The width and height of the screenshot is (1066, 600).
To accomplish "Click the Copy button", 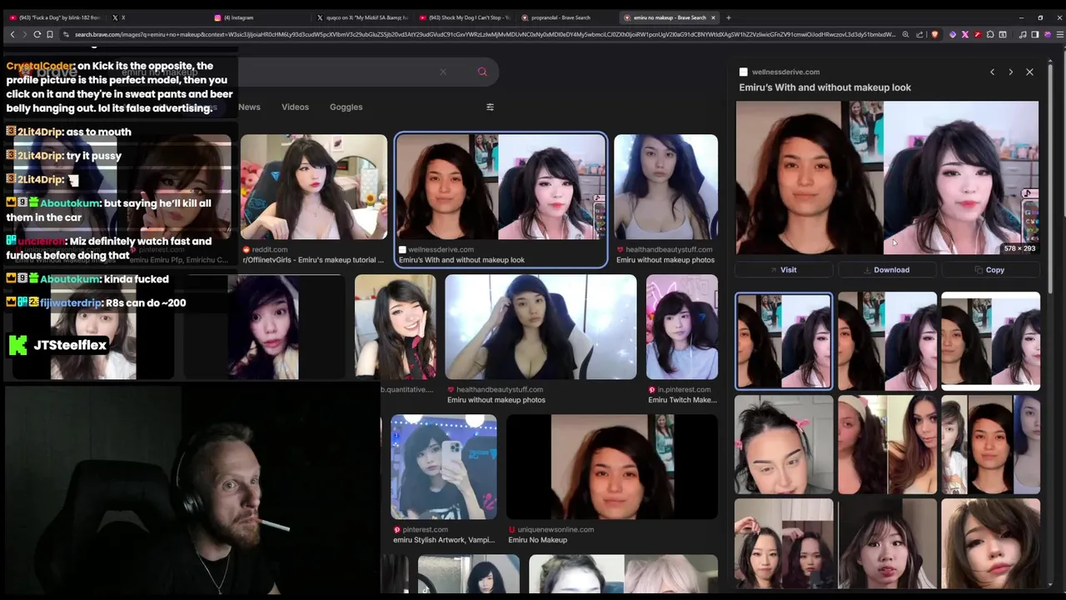I will (x=990, y=270).
